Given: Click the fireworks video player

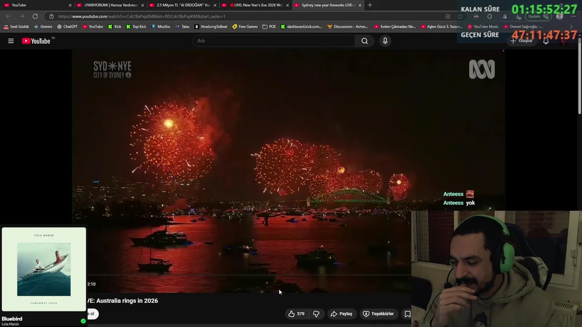Looking at the screenshot, I should [x=288, y=170].
